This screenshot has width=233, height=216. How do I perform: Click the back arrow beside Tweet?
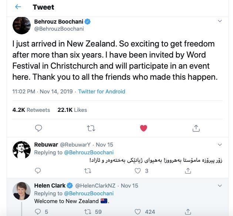coord(18,7)
